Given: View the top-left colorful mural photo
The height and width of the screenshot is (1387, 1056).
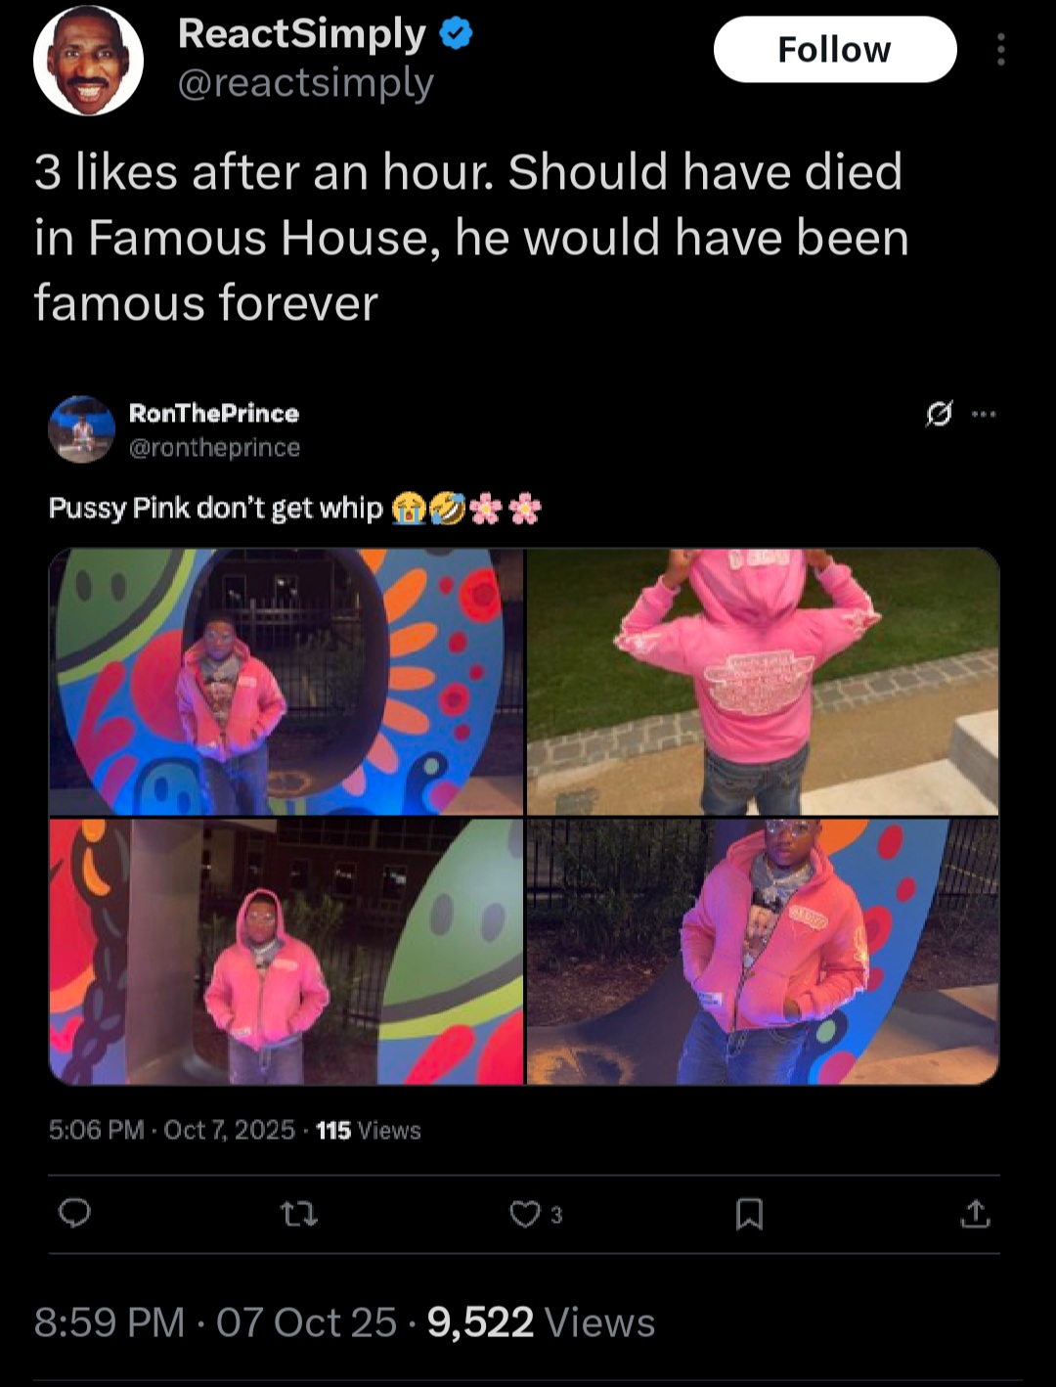Looking at the screenshot, I should pyautogui.click(x=286, y=682).
